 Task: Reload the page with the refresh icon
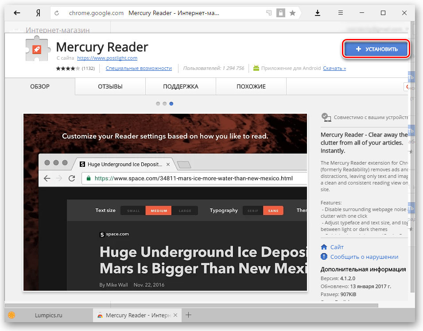pos(57,13)
